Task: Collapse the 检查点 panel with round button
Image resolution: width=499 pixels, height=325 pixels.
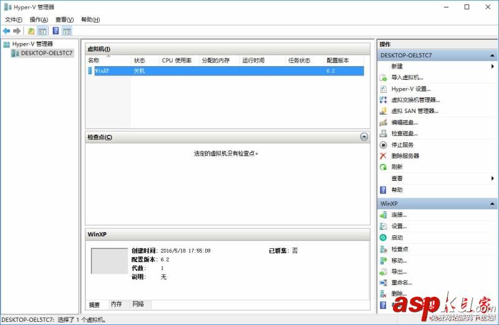Action: click(x=364, y=137)
